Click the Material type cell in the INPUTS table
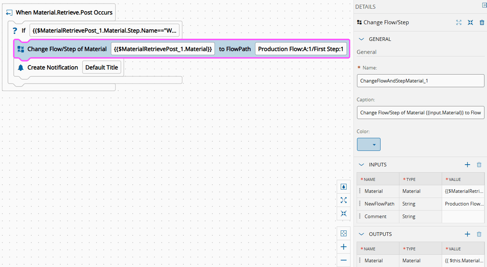The width and height of the screenshot is (487, 267). 421,191
